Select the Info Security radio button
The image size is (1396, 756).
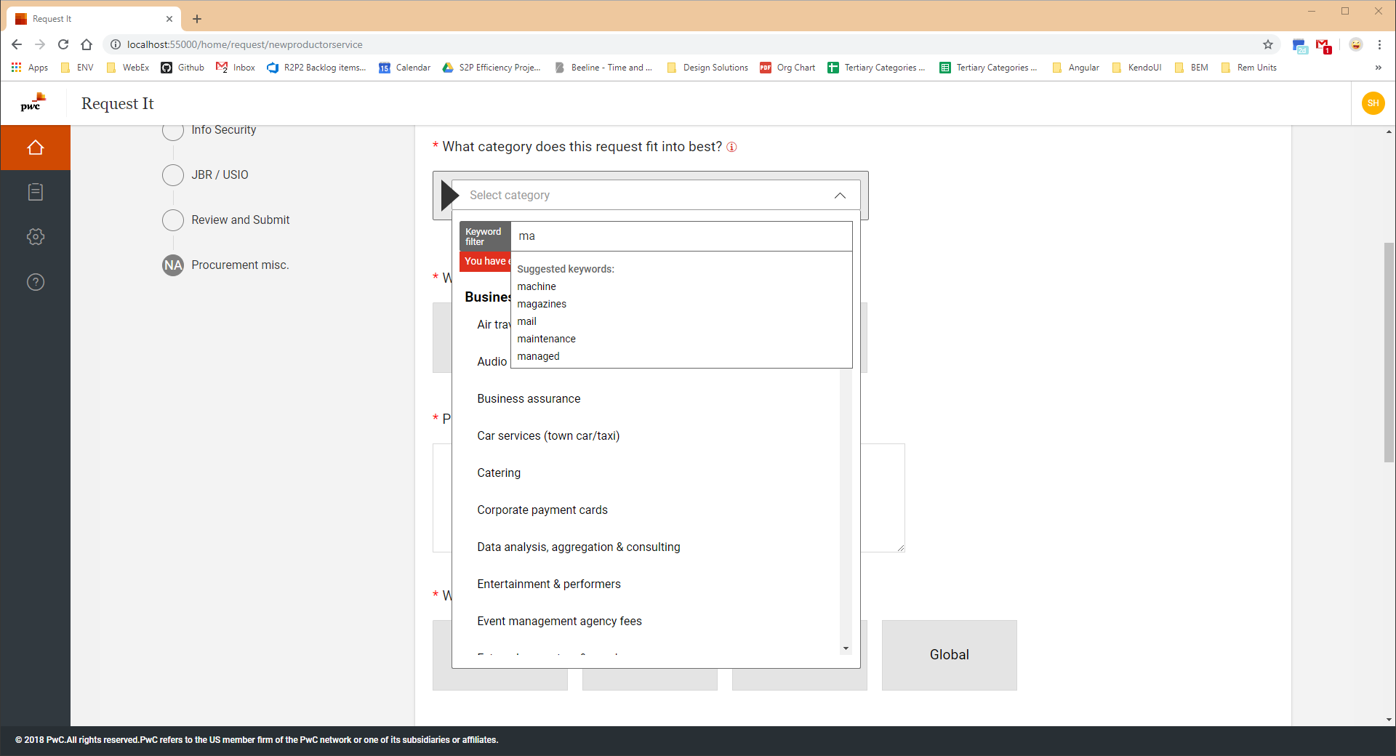(173, 132)
